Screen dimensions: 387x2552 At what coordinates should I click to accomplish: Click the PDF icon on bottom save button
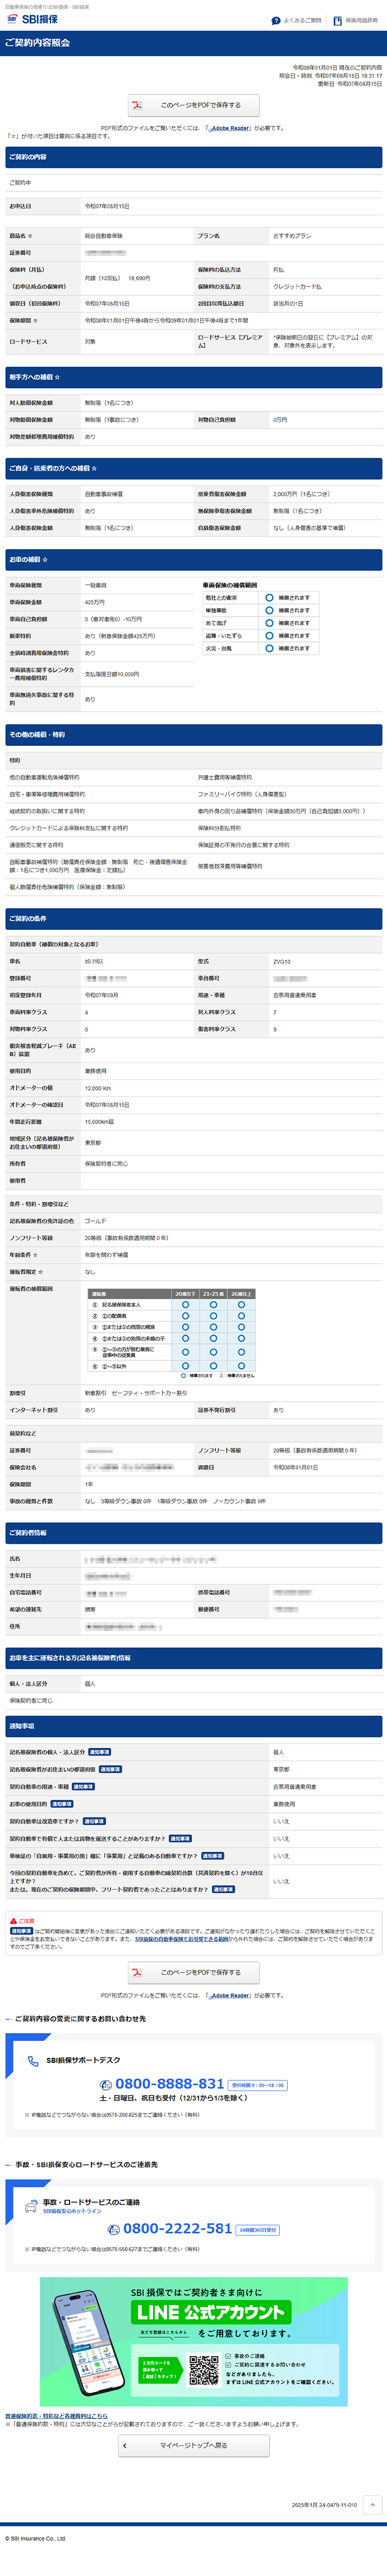[140, 1971]
